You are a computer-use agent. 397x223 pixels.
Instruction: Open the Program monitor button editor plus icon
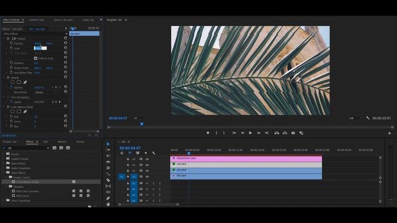[x=390, y=133]
